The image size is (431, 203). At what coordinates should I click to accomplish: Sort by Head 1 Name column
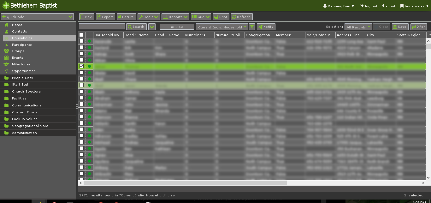(139, 35)
